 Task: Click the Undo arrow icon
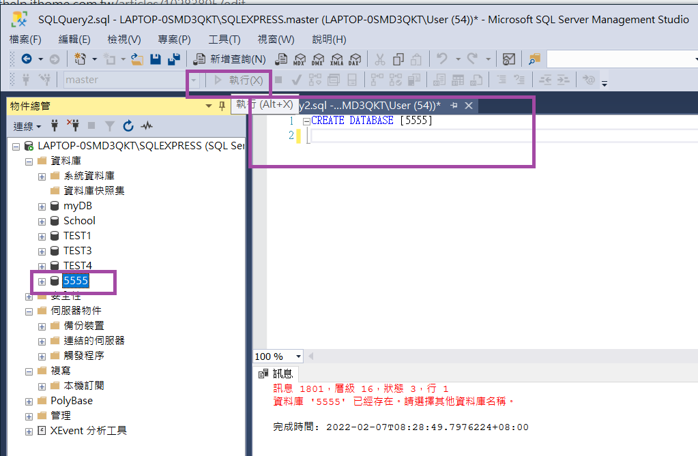point(442,59)
